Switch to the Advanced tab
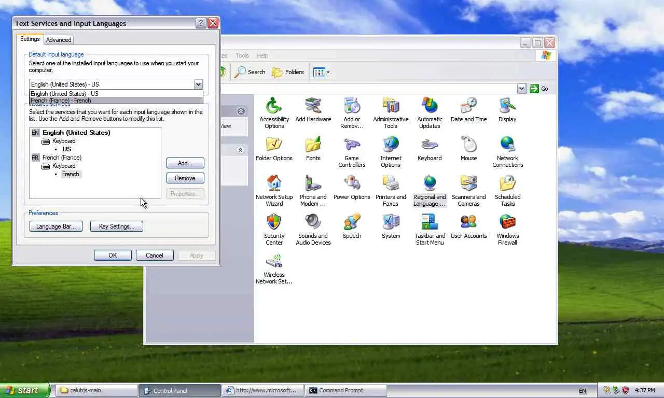This screenshot has width=664, height=398. pyautogui.click(x=59, y=40)
